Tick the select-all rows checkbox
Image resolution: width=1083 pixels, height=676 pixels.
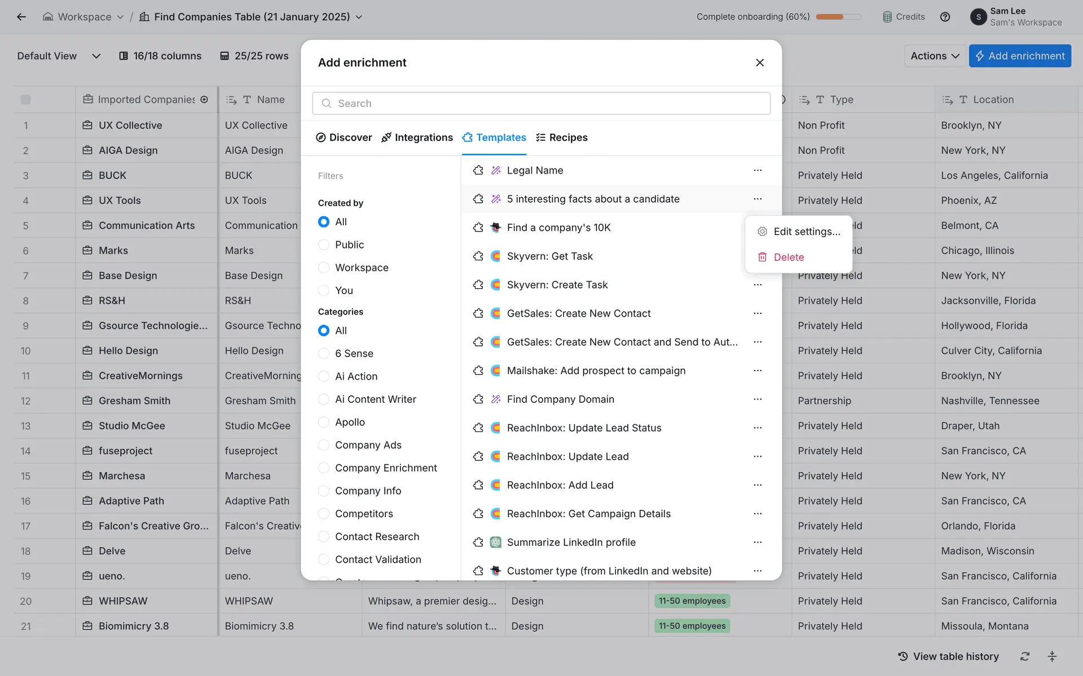[x=25, y=100]
